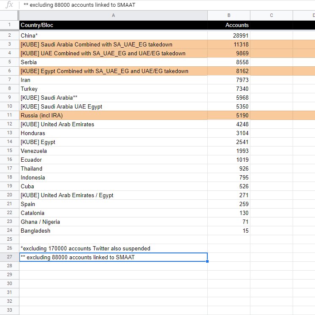Screen dimensions: 315x315
Task: Select the Bangladesh cell
Action: click(113, 231)
